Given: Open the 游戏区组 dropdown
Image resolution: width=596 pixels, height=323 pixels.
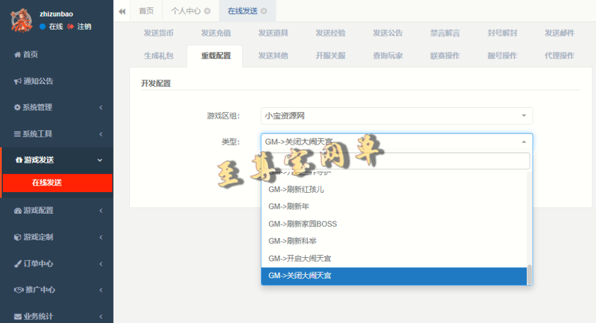Looking at the screenshot, I should click(x=396, y=116).
